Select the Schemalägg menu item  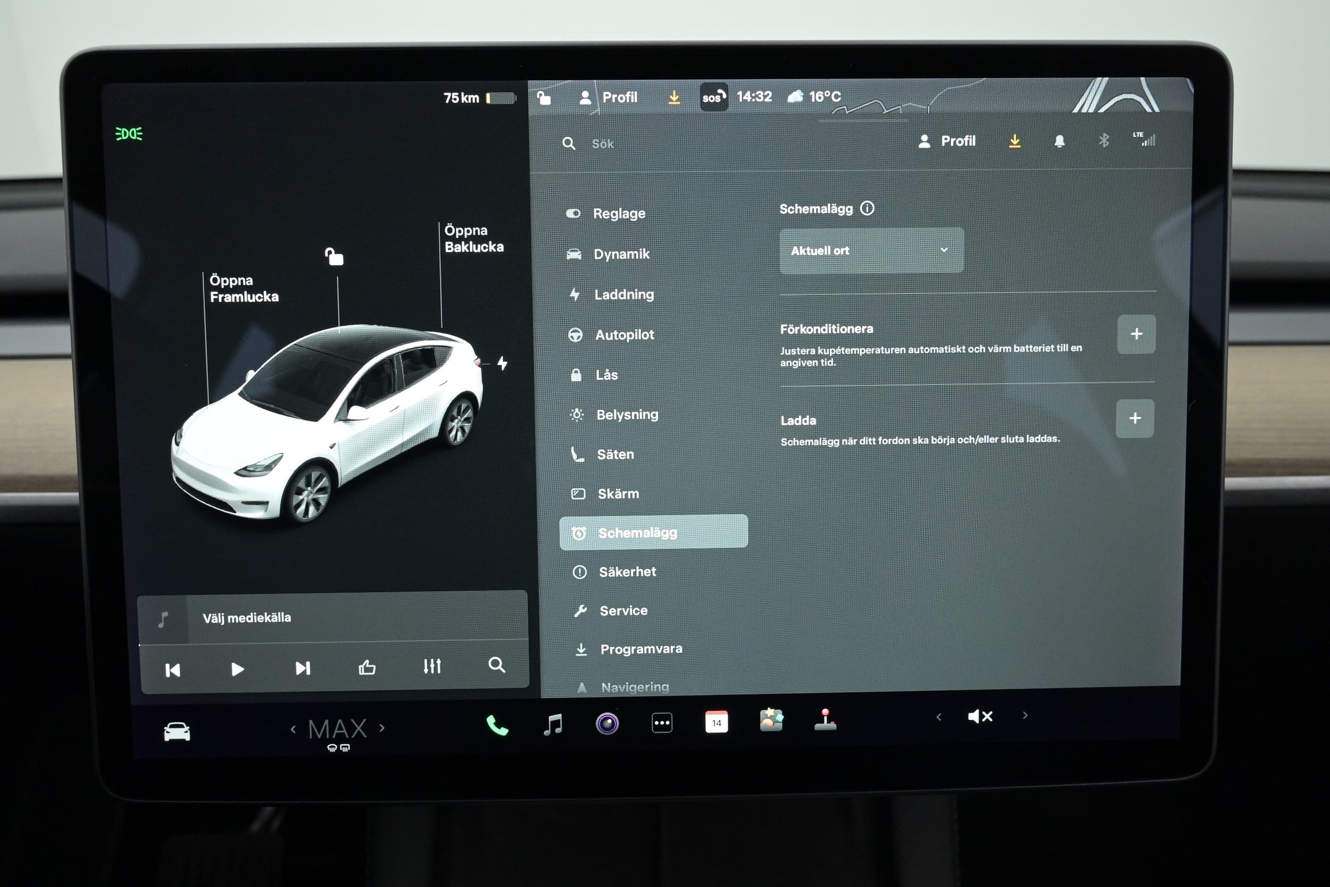tap(653, 532)
